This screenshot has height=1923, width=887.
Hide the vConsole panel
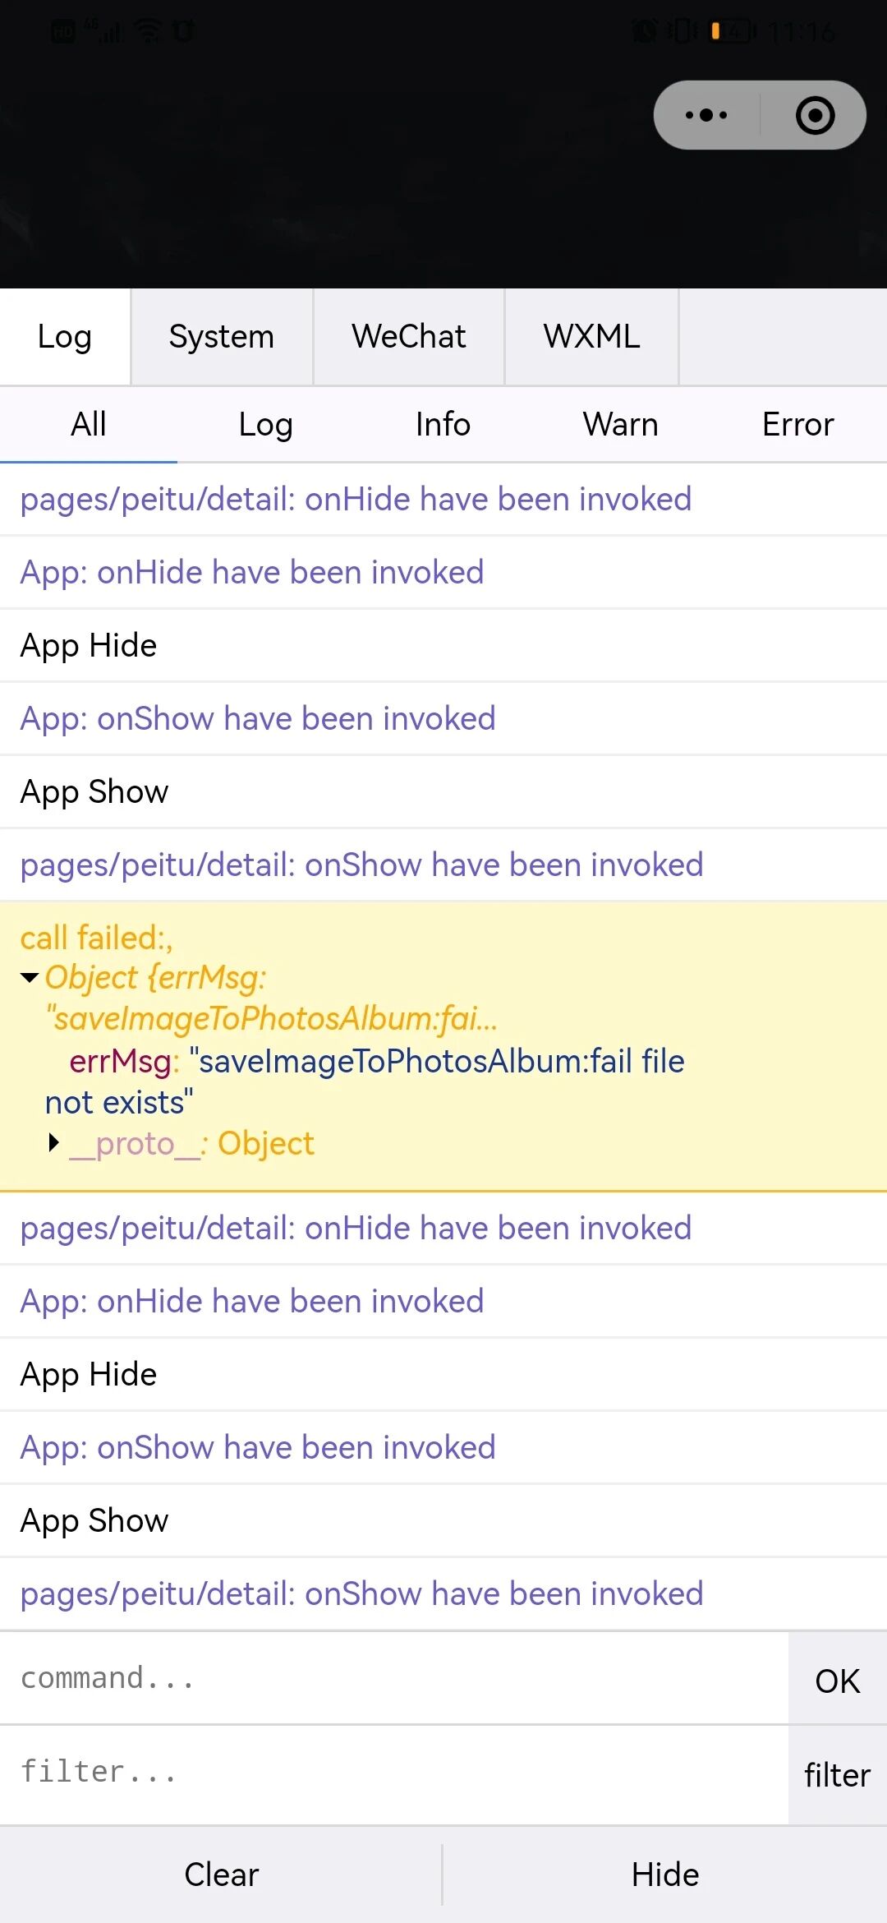[x=665, y=1875]
